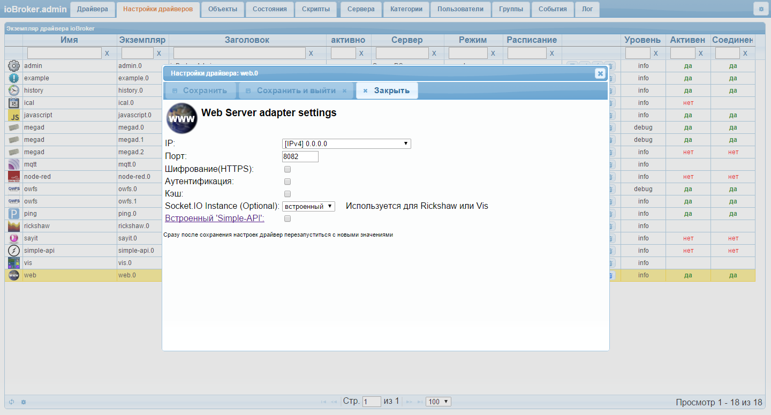Screen dimensions: 771x415
Task: Sort by the Уровень column header
Action: click(x=643, y=40)
